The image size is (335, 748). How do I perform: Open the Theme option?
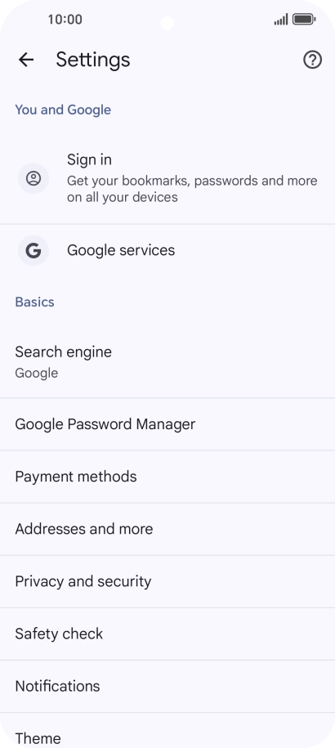click(167, 731)
